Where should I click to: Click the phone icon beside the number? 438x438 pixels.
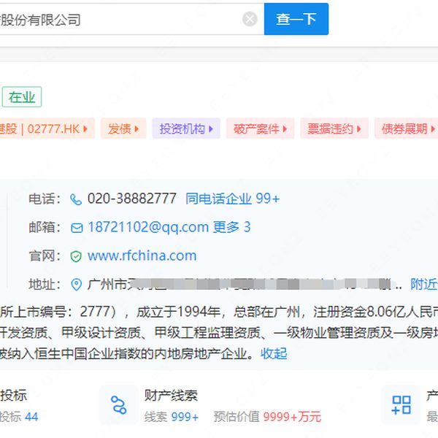76,199
